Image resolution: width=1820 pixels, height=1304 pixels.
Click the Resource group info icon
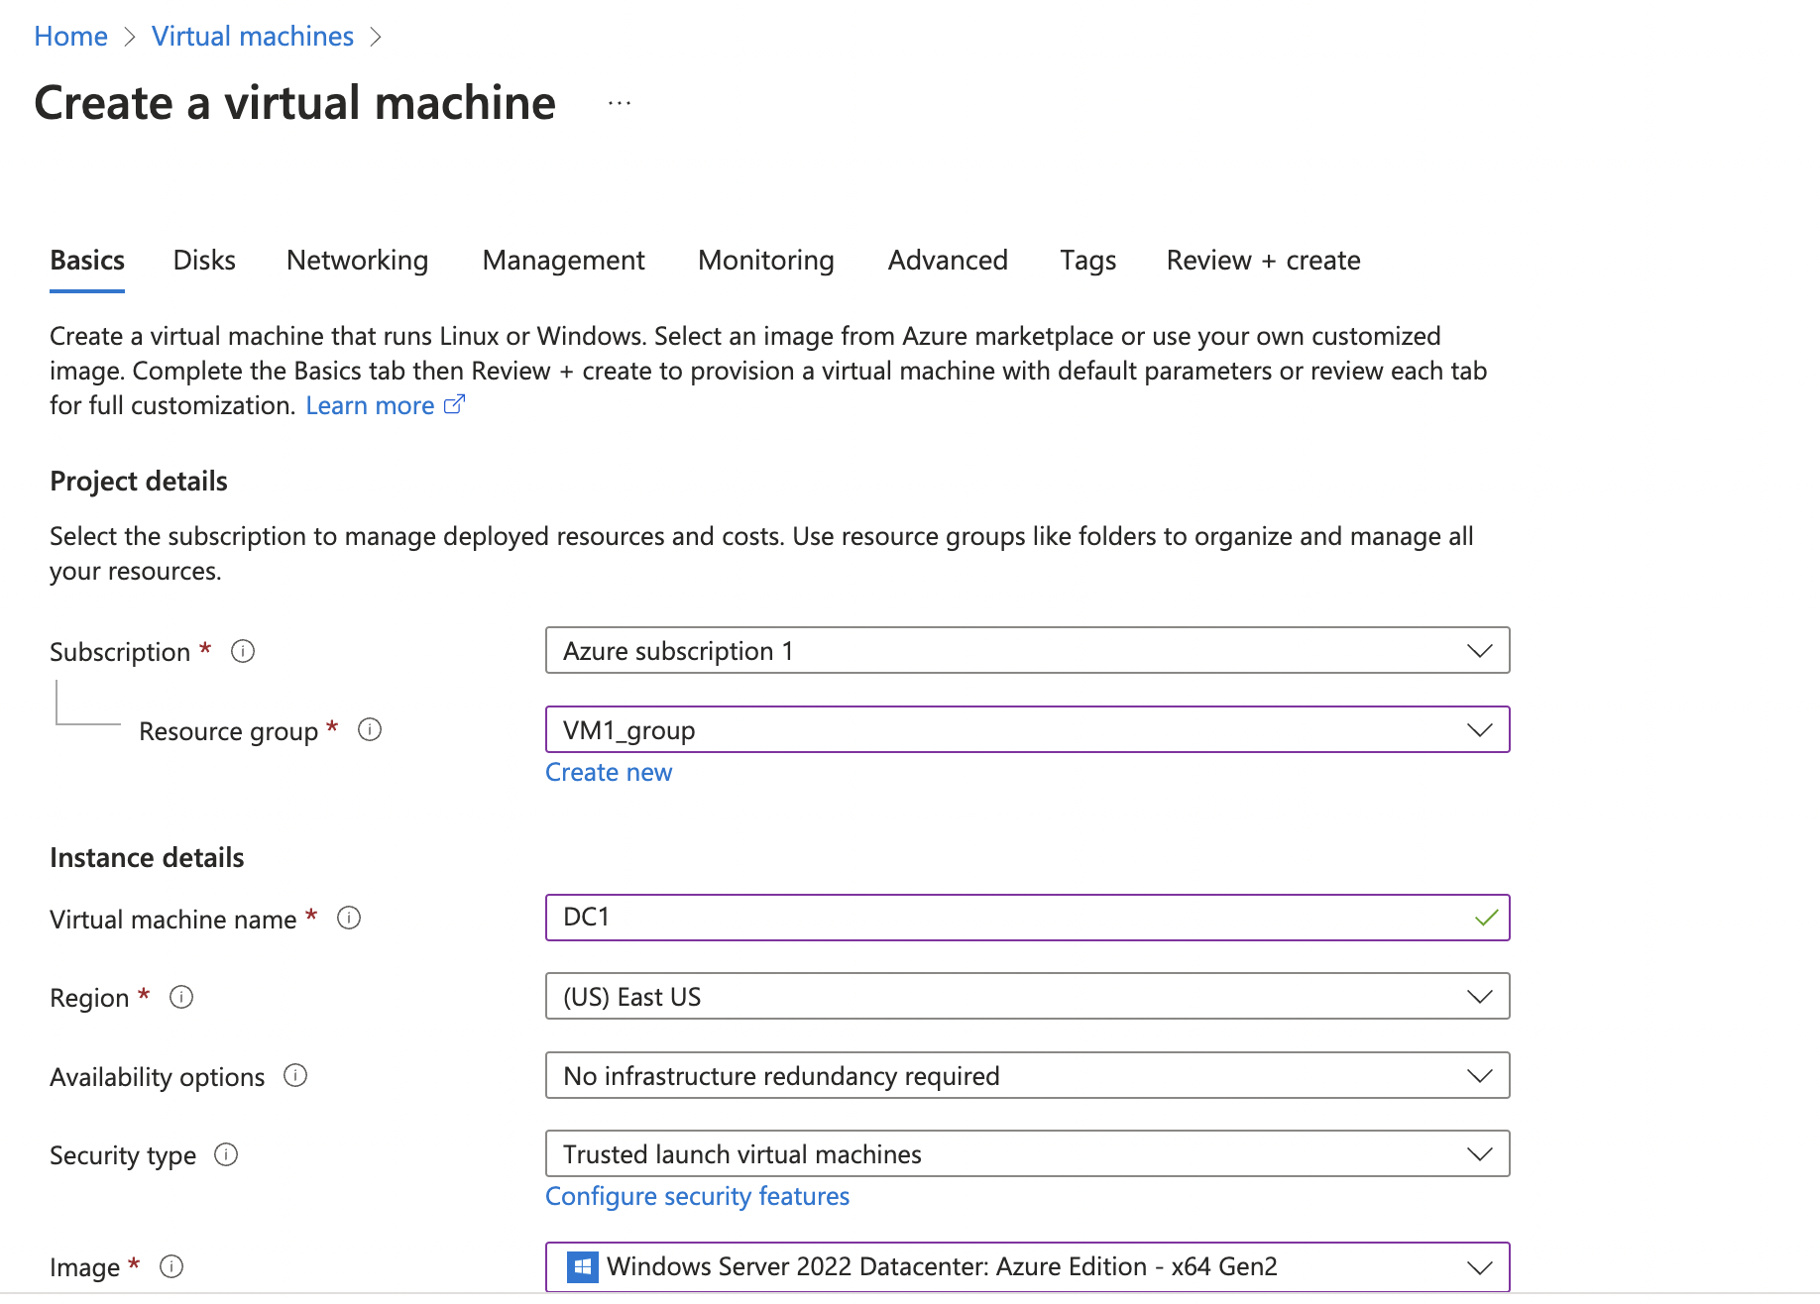coord(370,730)
